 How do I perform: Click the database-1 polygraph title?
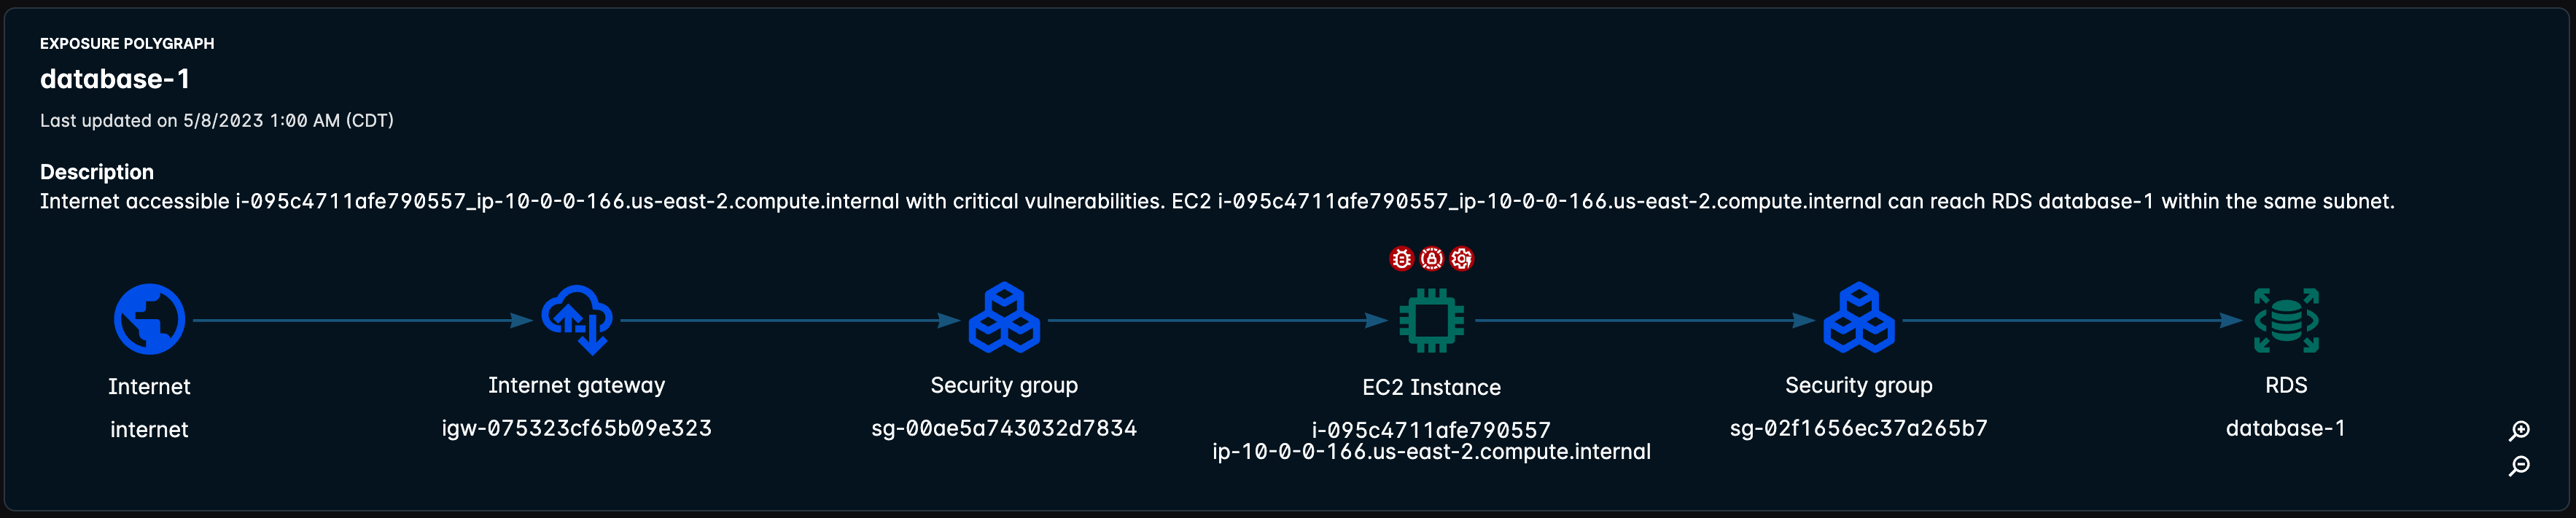point(115,79)
